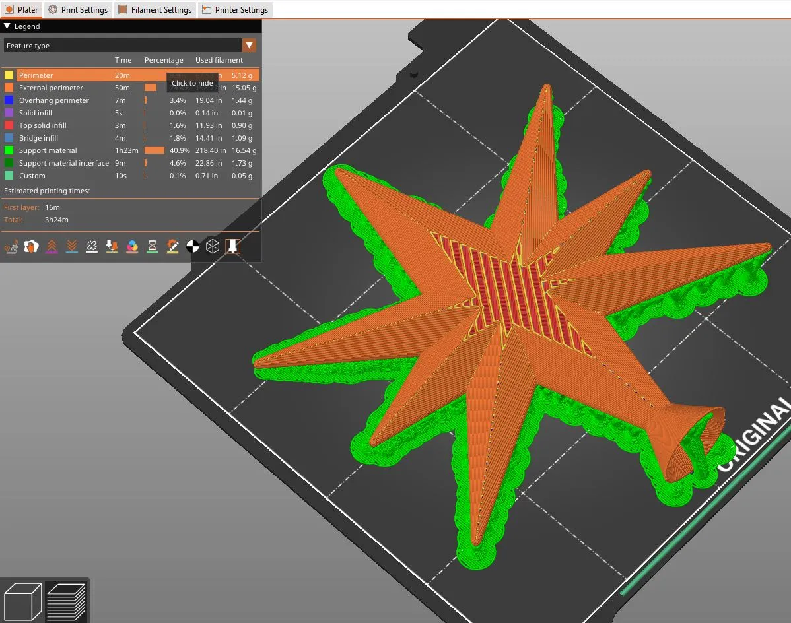Toggle color changes with the color wheel icon
Viewport: 791px width, 623px height.
132,246
